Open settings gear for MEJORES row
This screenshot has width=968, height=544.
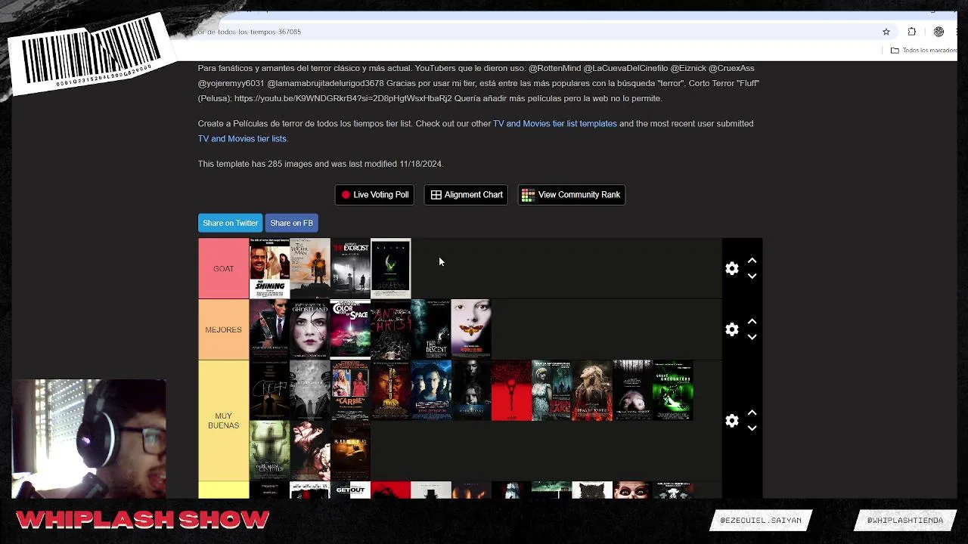pyautogui.click(x=731, y=329)
